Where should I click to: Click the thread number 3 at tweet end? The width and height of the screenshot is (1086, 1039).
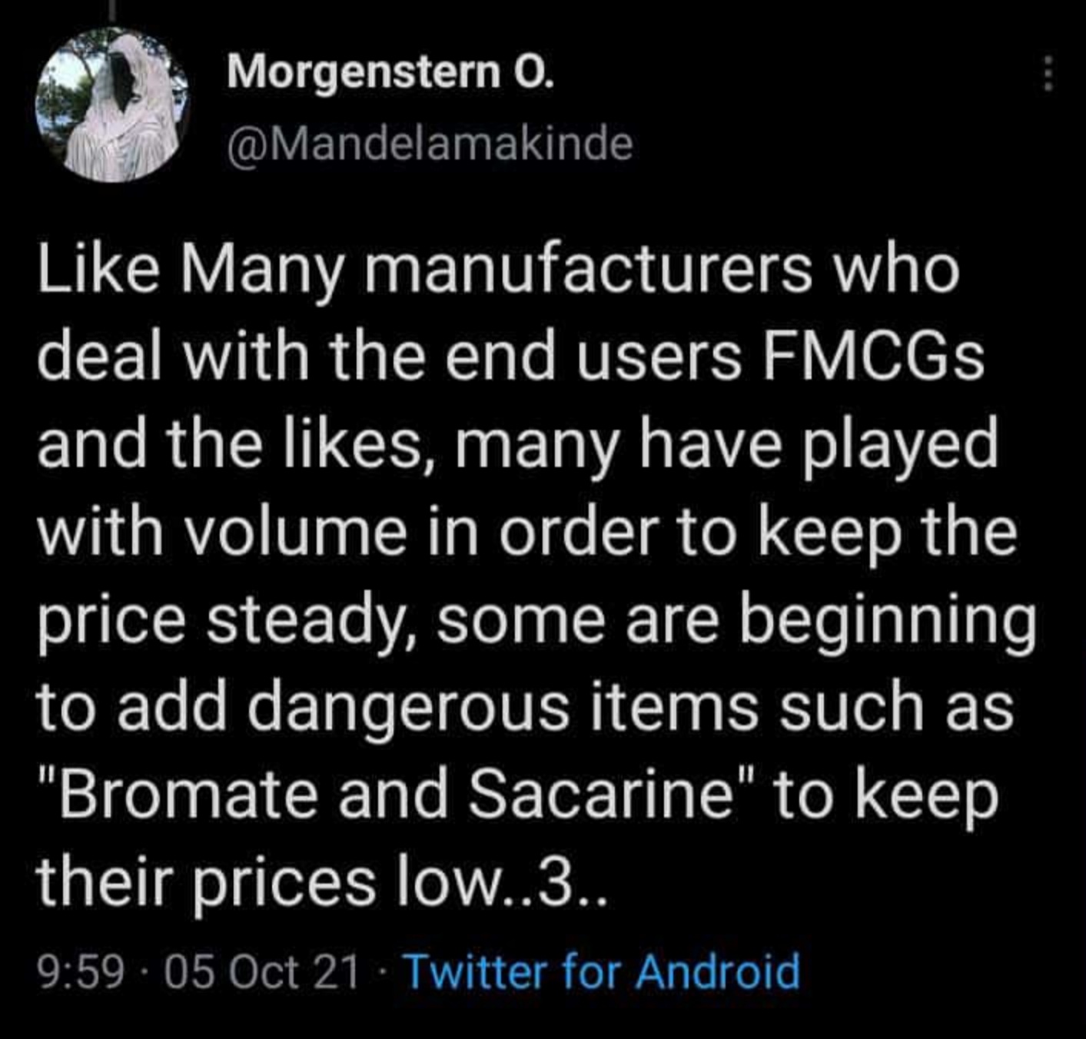click(555, 881)
